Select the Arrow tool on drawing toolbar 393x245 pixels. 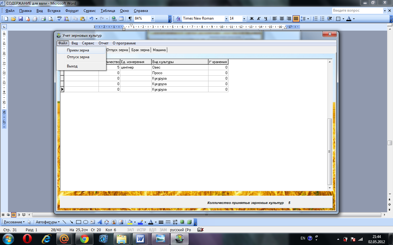point(72,222)
